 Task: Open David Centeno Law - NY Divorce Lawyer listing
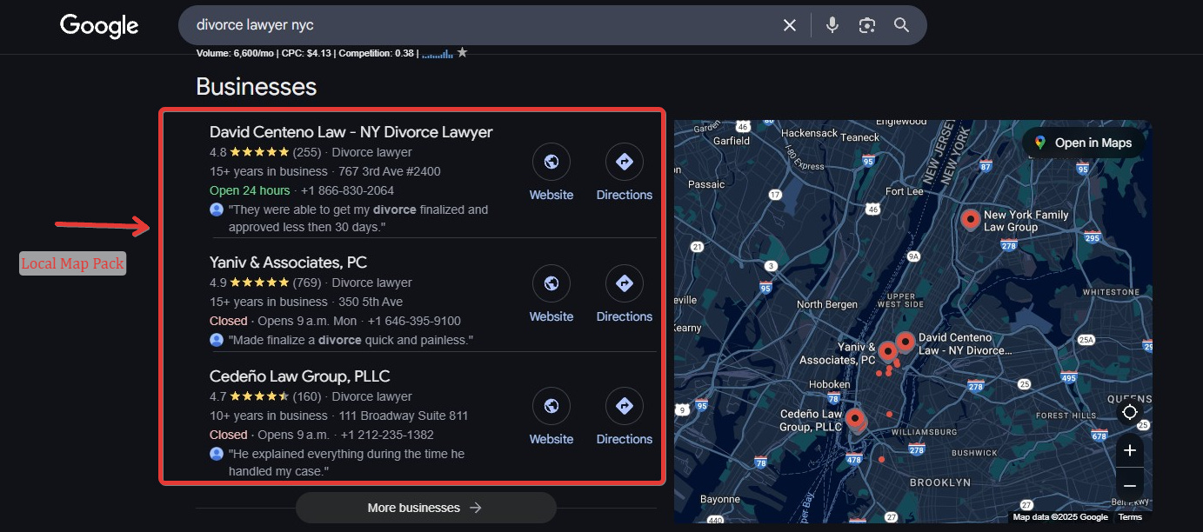click(351, 132)
